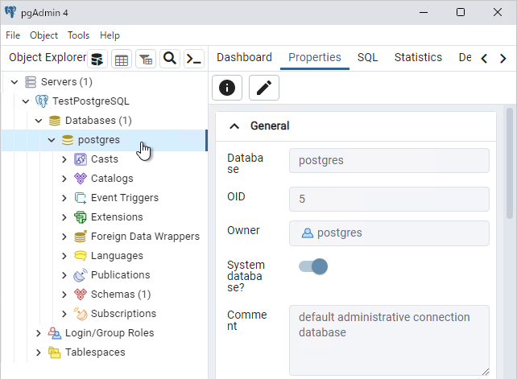
Task: Expand the Schemas (1) node
Action: 64,295
